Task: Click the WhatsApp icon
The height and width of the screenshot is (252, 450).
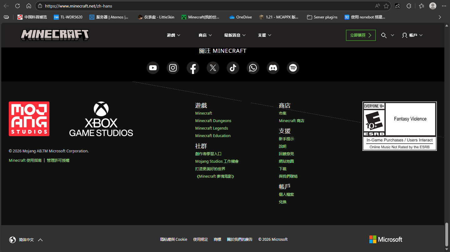Action: tap(253, 68)
